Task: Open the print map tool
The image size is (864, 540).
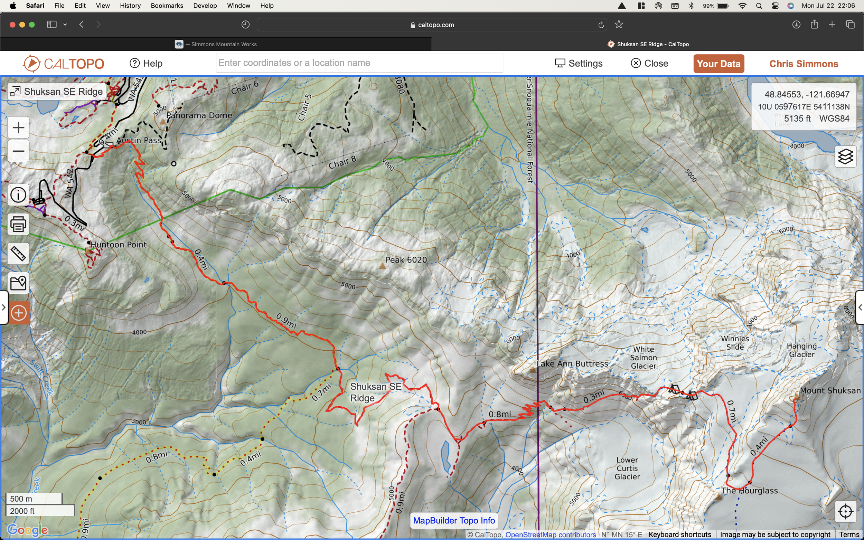Action: coord(18,225)
